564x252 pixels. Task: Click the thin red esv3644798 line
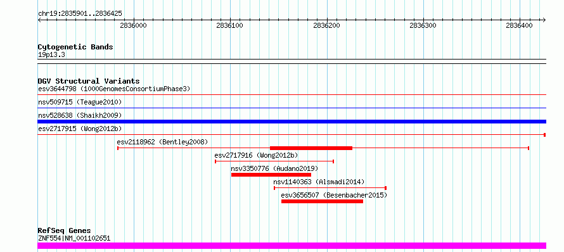(292, 94)
